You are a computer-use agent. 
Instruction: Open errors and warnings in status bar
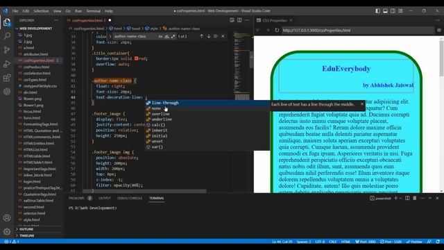point(11,242)
